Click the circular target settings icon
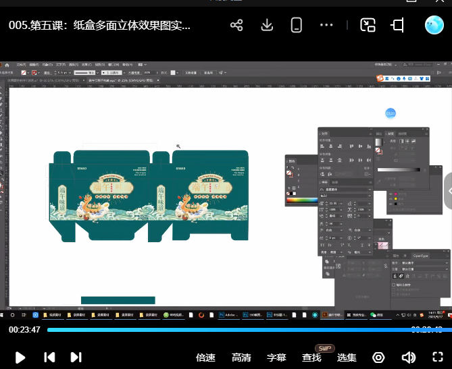Viewport: 452px width, 369px height. coord(379,357)
